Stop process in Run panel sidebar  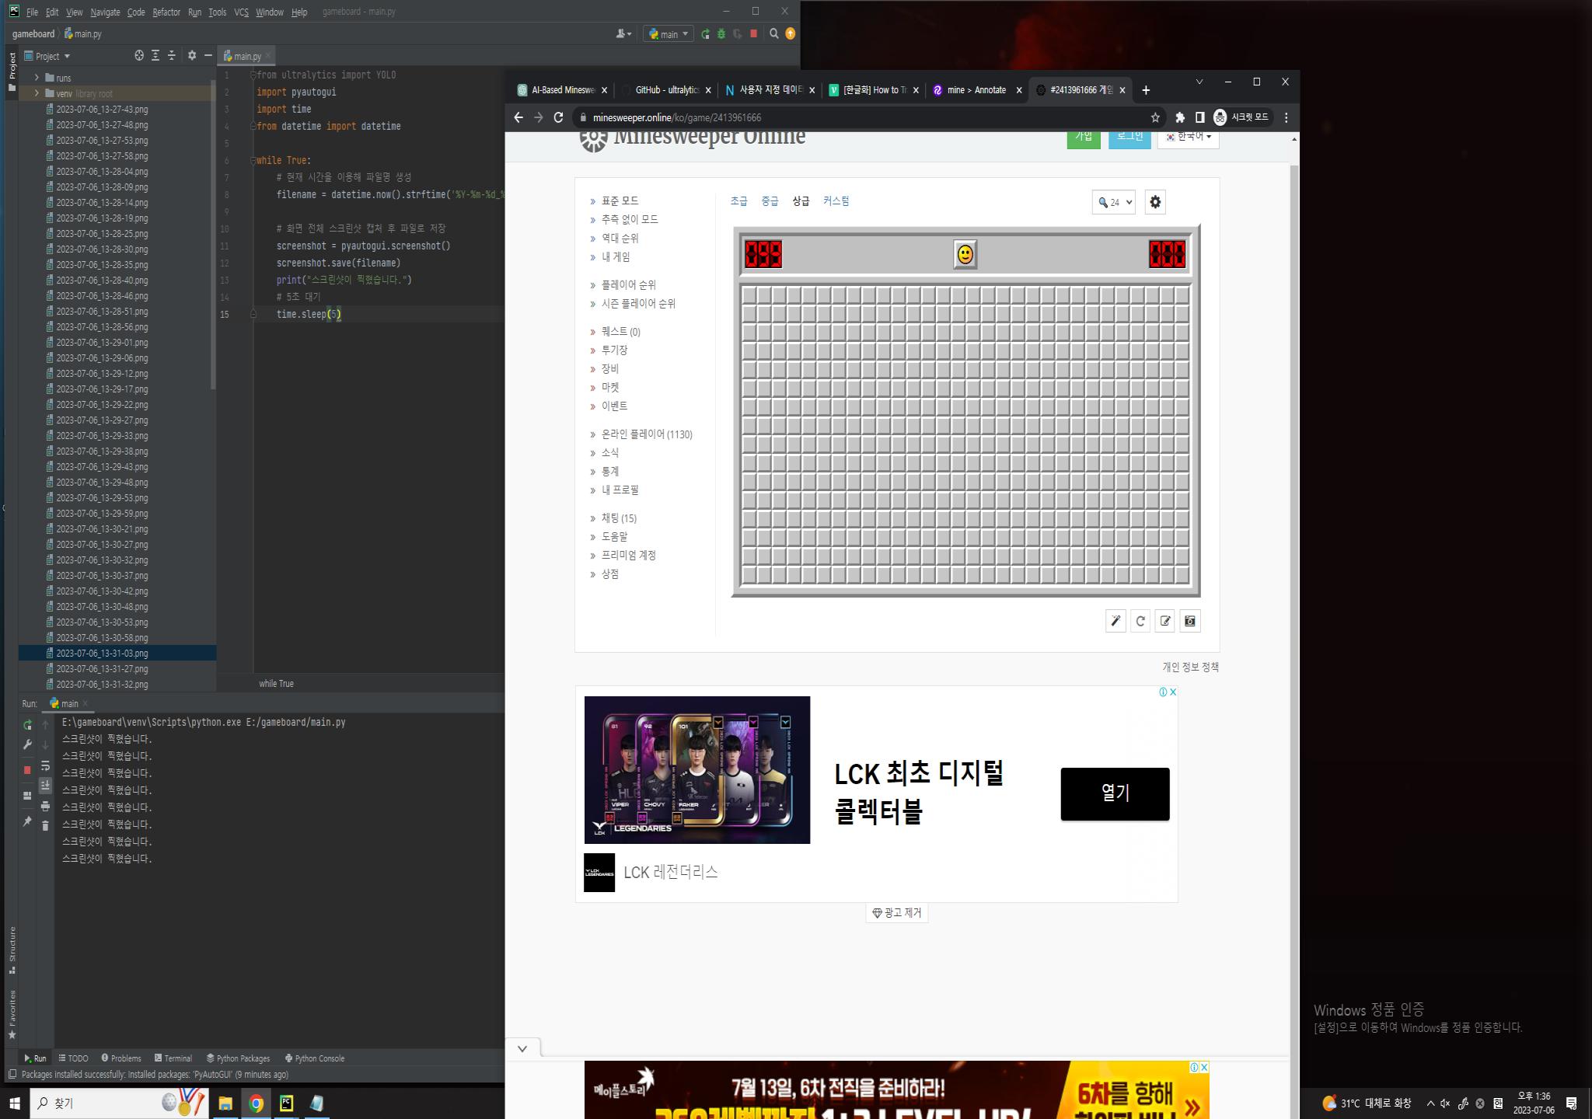coord(27,770)
